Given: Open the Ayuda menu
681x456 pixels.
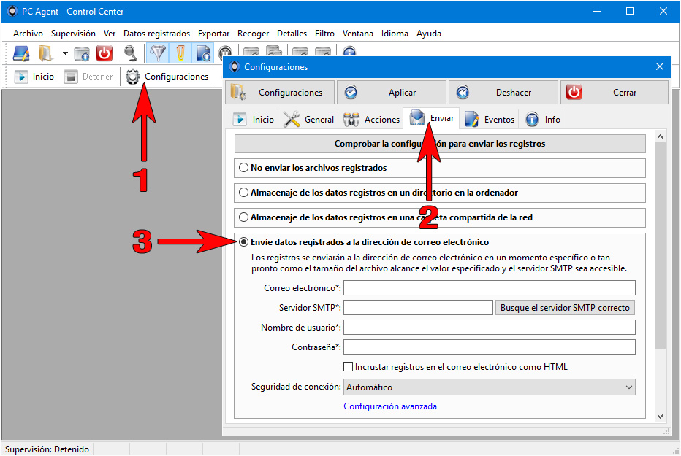Looking at the screenshot, I should coord(429,34).
